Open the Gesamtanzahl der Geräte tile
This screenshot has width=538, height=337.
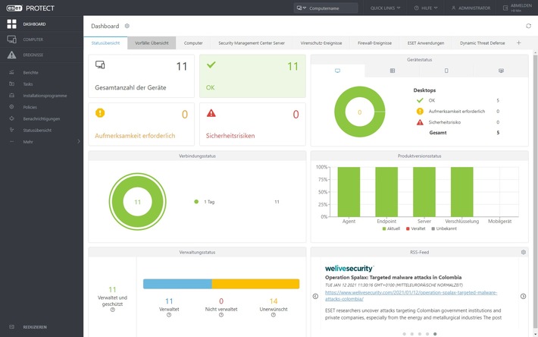tap(142, 76)
